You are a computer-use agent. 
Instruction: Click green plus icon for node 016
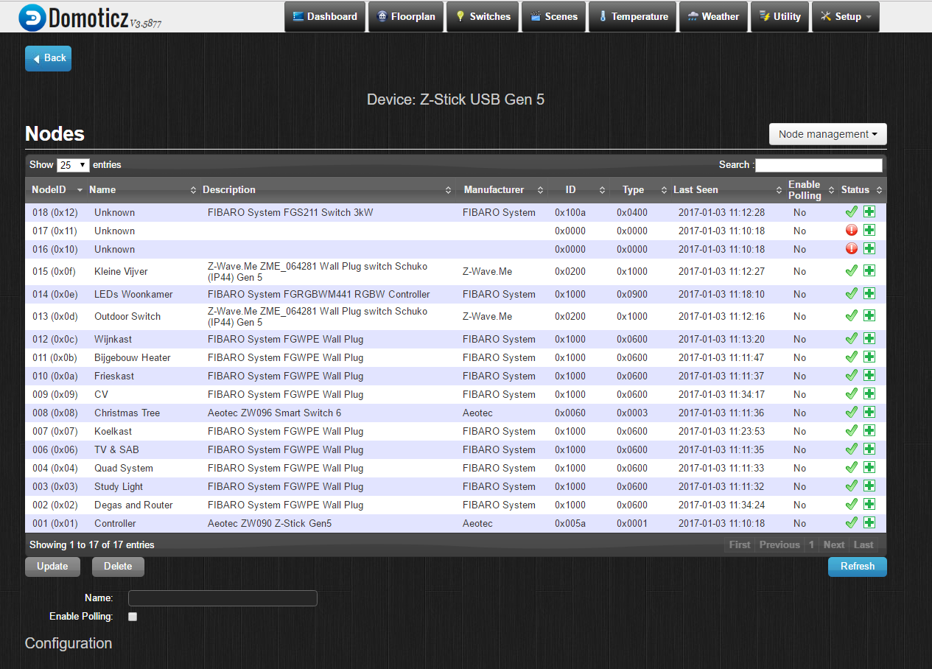[869, 248]
